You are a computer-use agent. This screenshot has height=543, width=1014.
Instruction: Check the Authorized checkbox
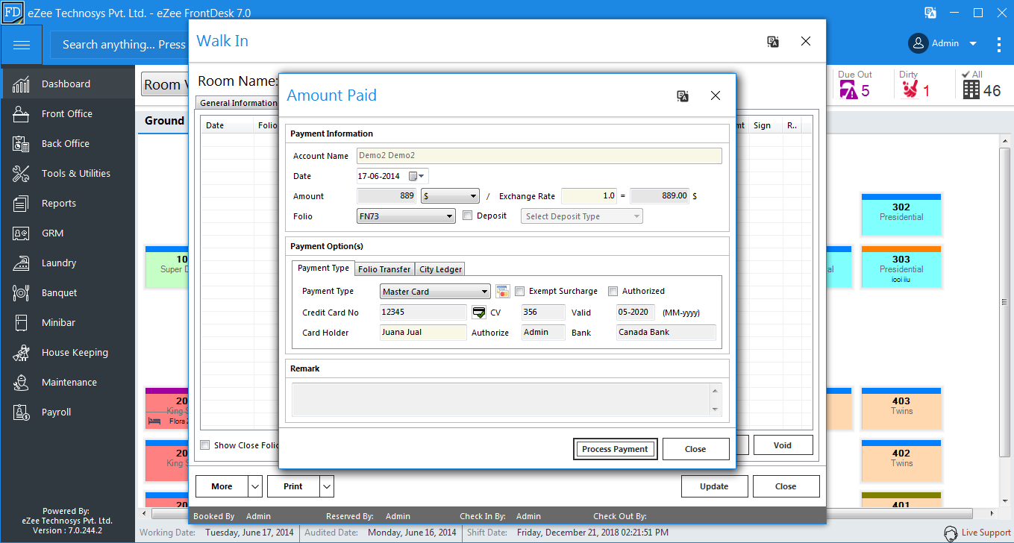point(613,291)
